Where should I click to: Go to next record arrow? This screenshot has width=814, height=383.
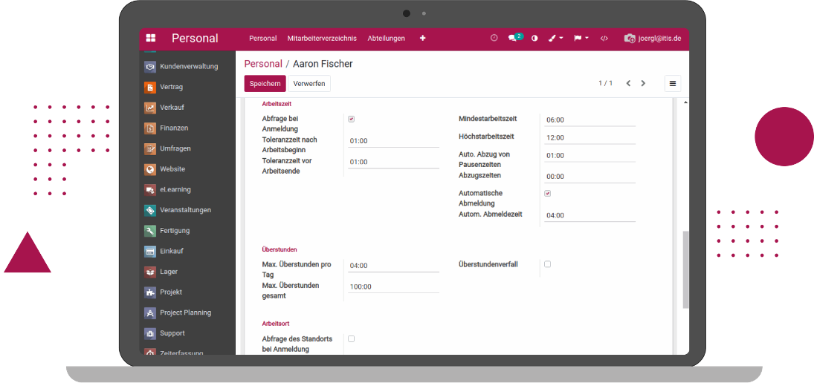(x=644, y=84)
